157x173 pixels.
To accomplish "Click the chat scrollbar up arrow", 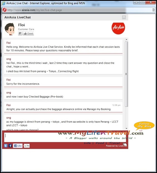I will [126, 39].
